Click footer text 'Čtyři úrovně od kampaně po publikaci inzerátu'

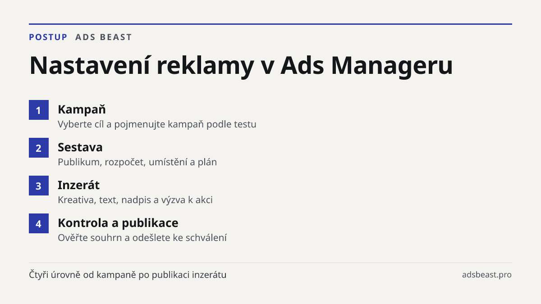point(128,275)
